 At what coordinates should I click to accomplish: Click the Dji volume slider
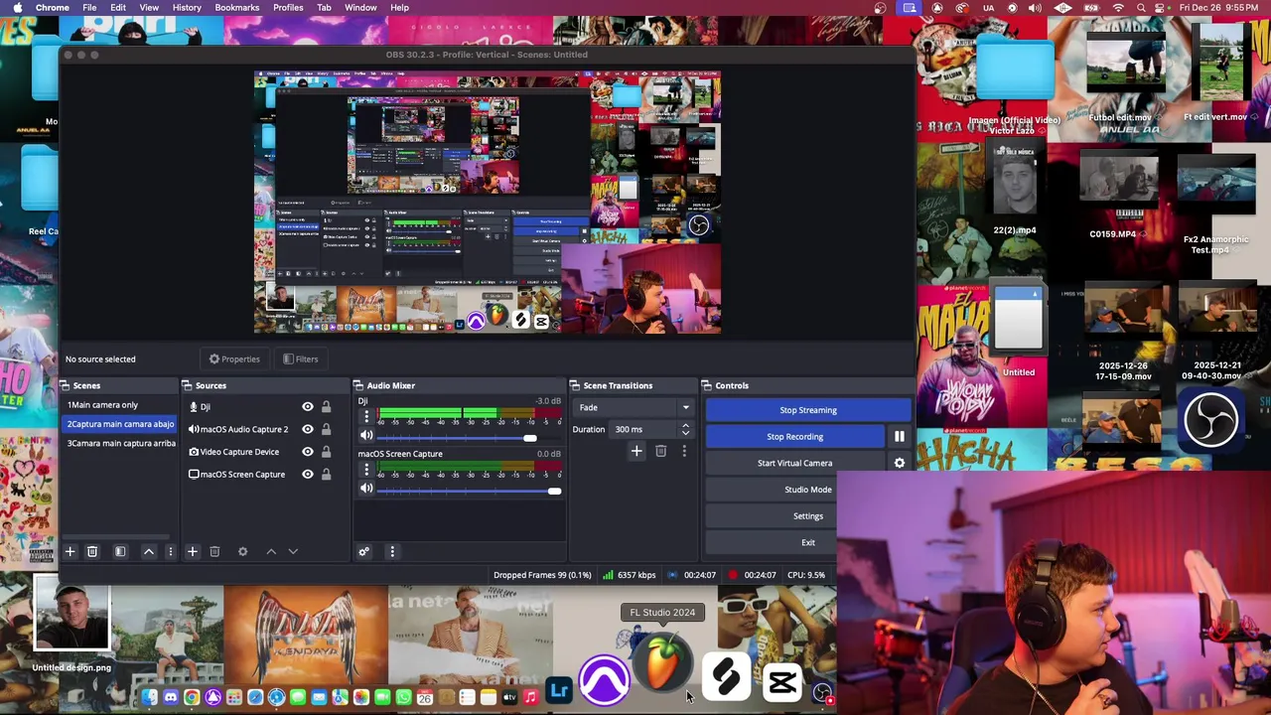tap(530, 438)
